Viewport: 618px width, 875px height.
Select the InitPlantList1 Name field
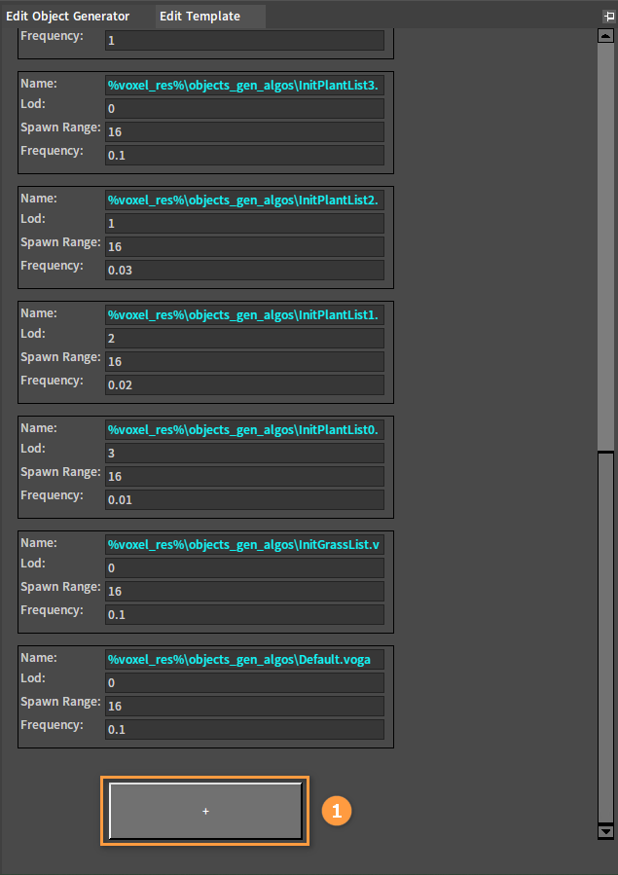pyautogui.click(x=244, y=315)
